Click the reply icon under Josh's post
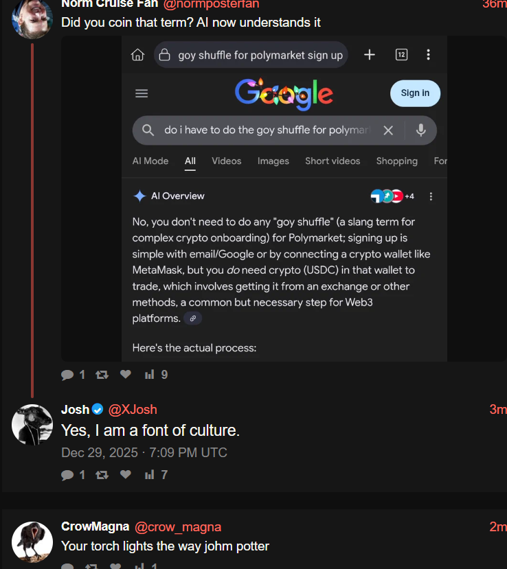The height and width of the screenshot is (569, 507). pos(67,474)
